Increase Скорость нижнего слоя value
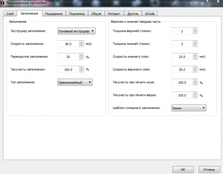The width and height of the screenshot is (223, 174). (195, 55)
